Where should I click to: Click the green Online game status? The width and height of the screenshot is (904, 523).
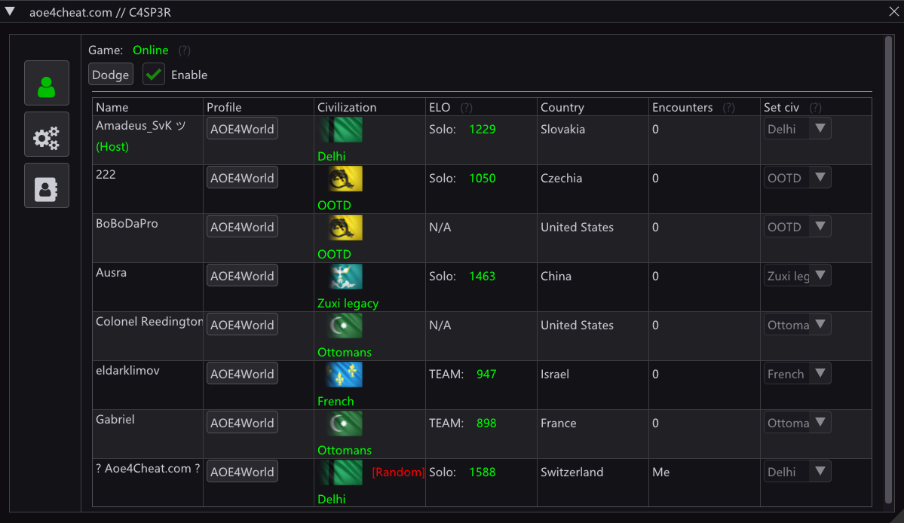click(151, 50)
